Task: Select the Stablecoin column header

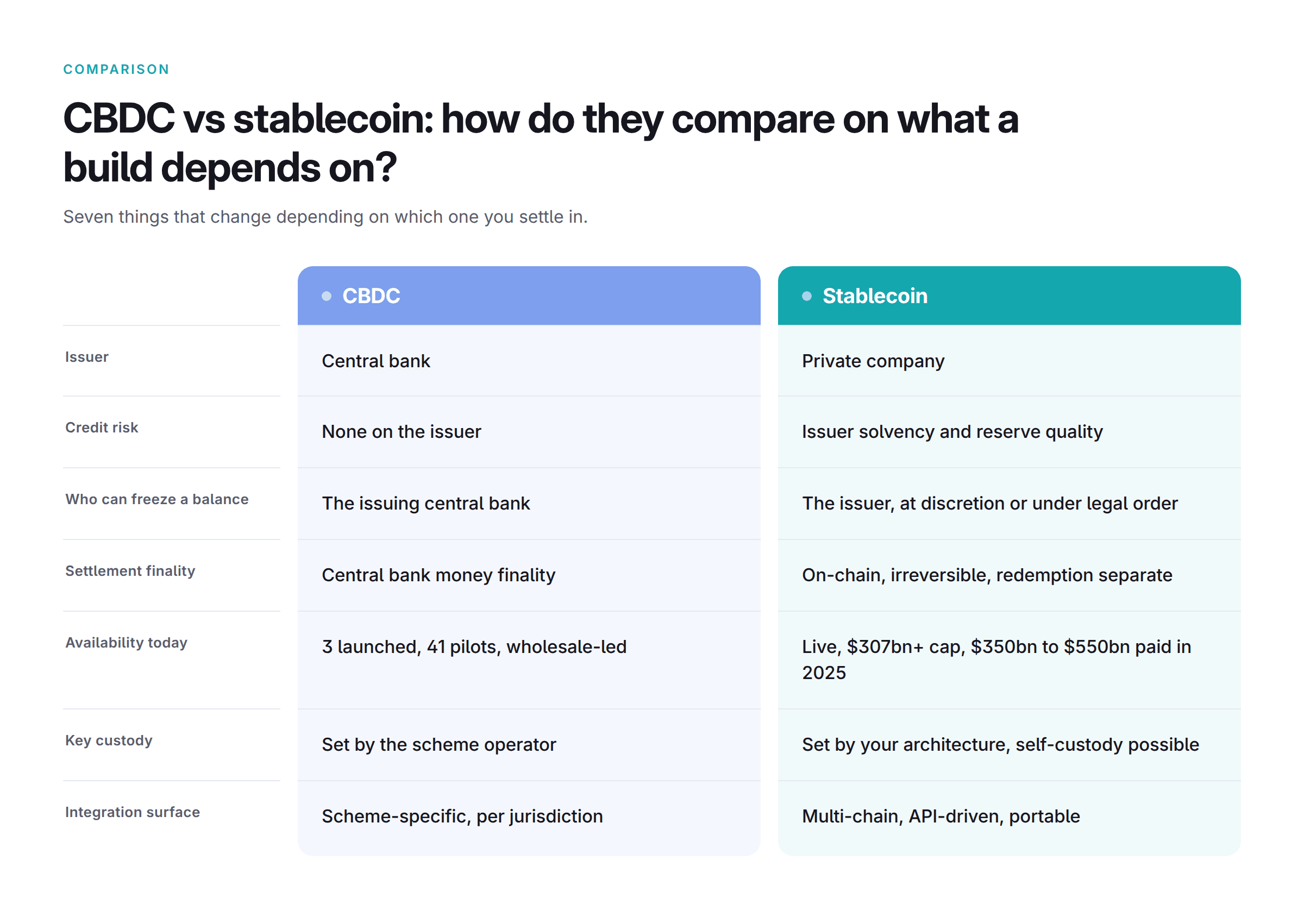Action: coord(1008,296)
